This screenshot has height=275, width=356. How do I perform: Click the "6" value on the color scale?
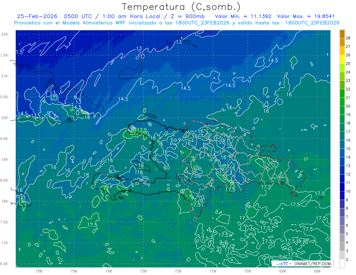click(x=347, y=225)
